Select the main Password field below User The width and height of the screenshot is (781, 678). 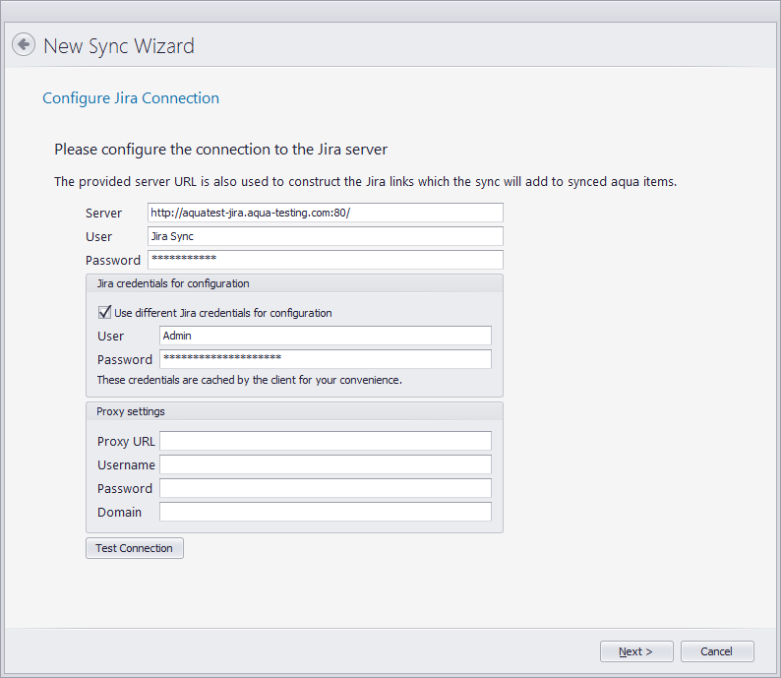click(325, 260)
